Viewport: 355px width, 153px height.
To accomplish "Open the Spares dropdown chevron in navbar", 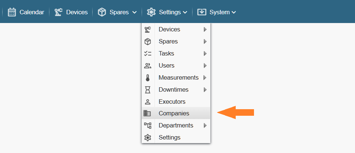I will (135, 12).
